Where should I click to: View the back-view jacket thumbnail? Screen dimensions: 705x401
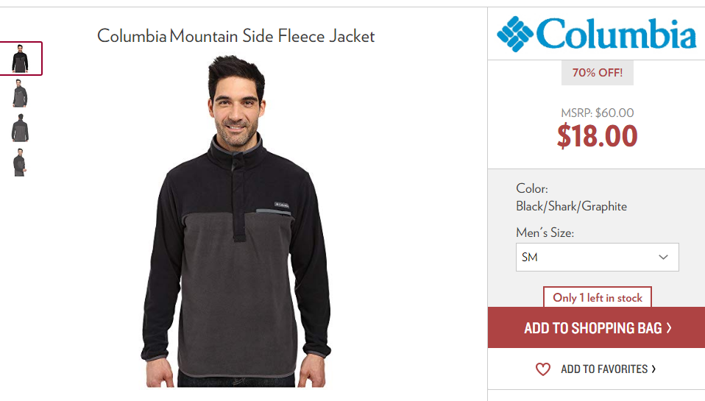(x=20, y=128)
